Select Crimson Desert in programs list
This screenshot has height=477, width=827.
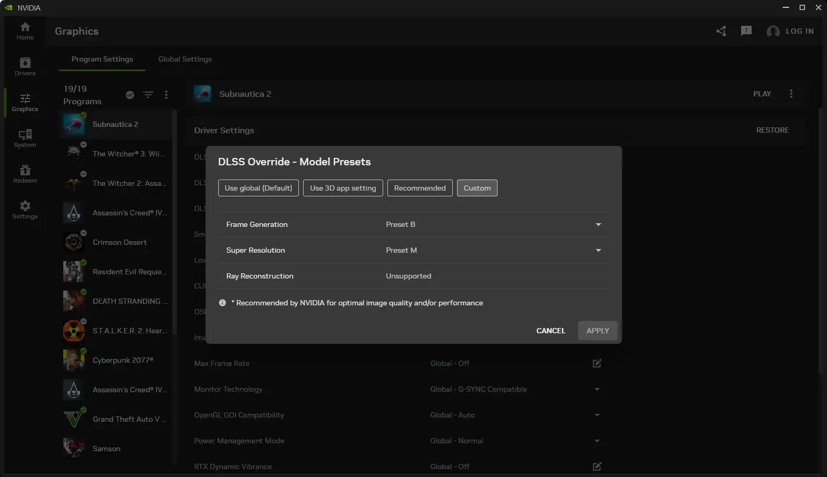pyautogui.click(x=116, y=242)
